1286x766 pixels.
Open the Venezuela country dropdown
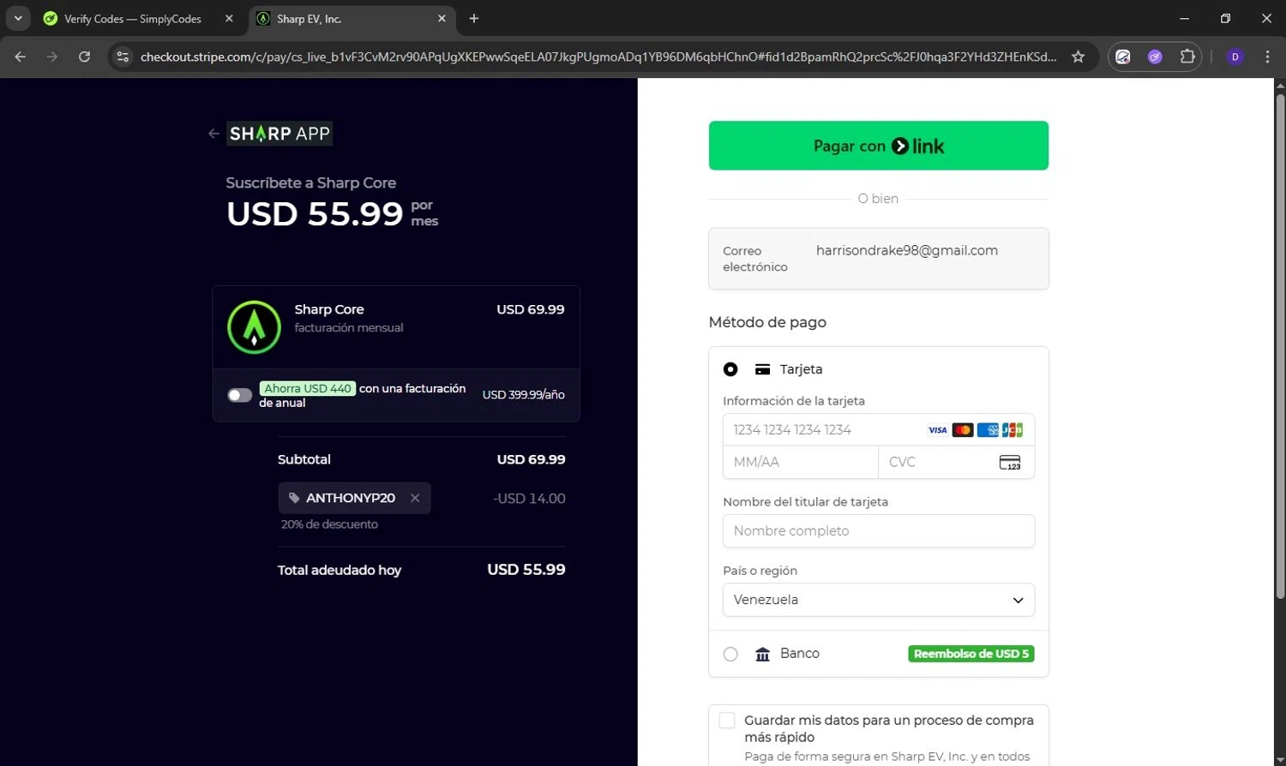click(x=878, y=600)
